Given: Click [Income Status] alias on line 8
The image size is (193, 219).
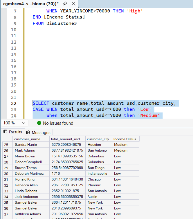Looking at the screenshot, I should coord(64,17).
